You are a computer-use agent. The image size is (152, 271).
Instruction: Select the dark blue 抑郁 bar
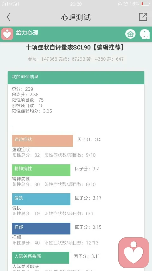pyautogui.click(x=41, y=228)
